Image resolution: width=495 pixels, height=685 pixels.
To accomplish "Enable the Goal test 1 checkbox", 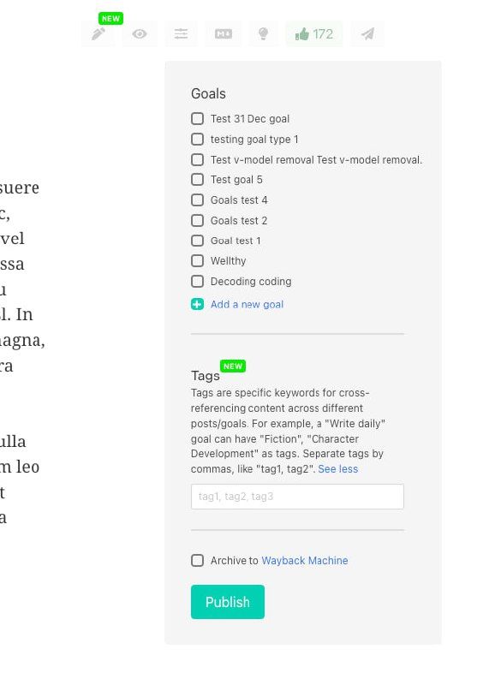I will 197,241.
